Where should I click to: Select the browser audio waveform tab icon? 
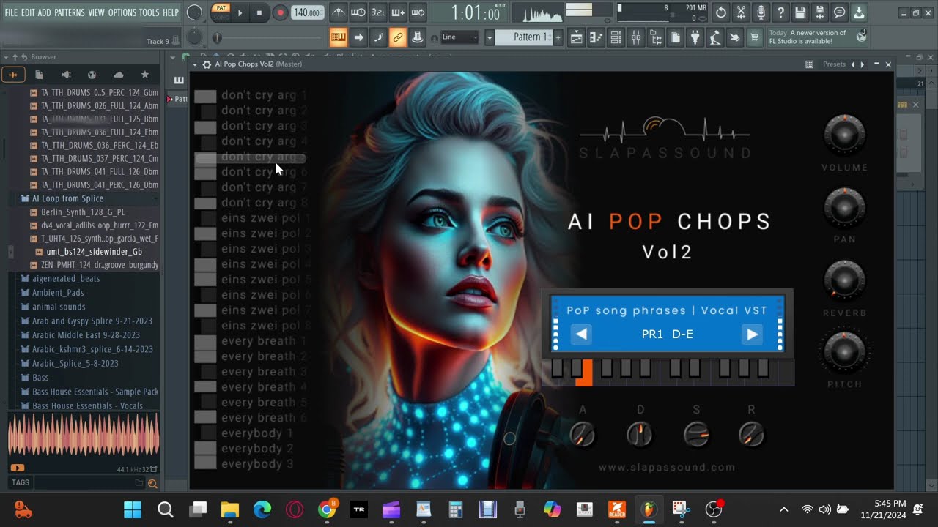(x=13, y=75)
